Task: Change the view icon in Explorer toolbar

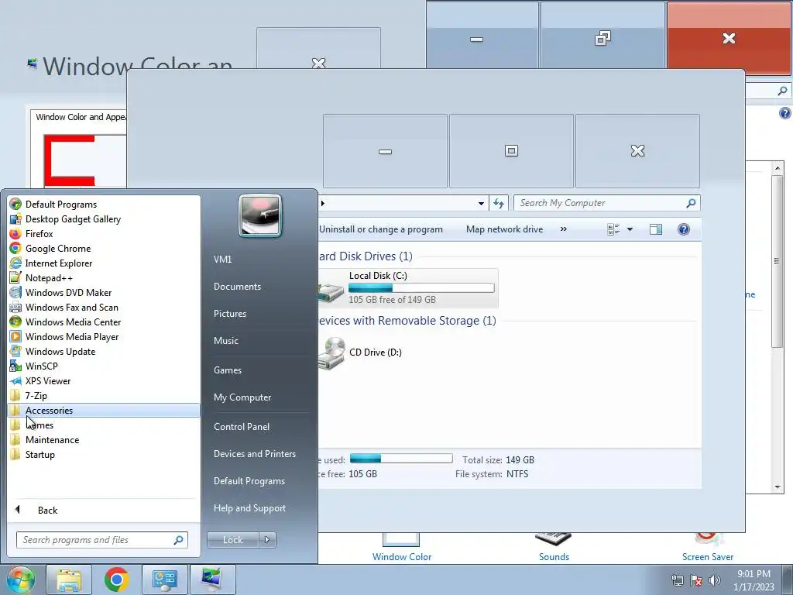Action: tap(613, 229)
